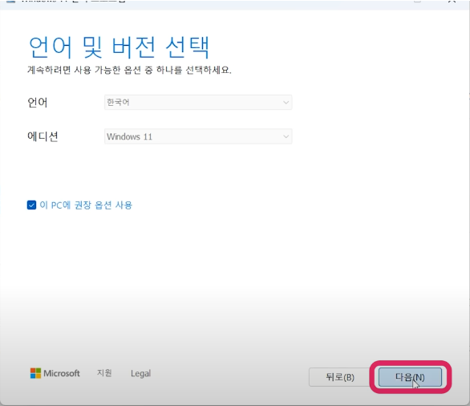Open the 지원 support link
This screenshot has width=470, height=406.
pos(104,373)
